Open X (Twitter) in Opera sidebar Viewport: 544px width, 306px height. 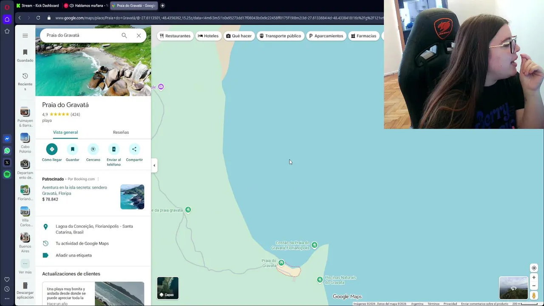tap(7, 162)
